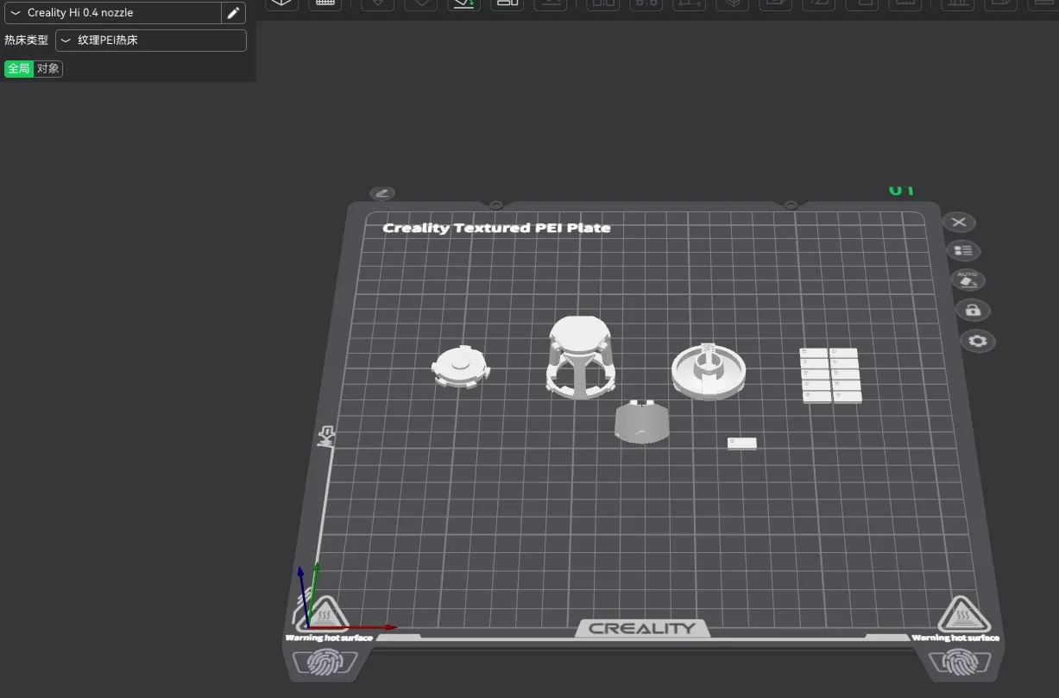Switch to 全局 global mode

click(19, 68)
